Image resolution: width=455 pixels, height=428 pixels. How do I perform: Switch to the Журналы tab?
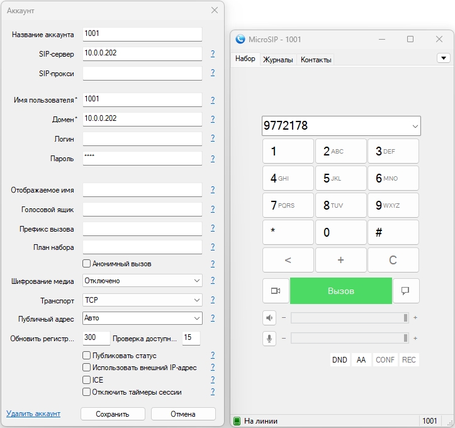coord(278,60)
